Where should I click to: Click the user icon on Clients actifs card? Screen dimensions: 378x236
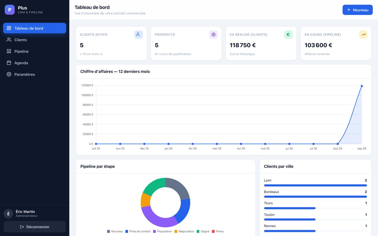pos(138,35)
